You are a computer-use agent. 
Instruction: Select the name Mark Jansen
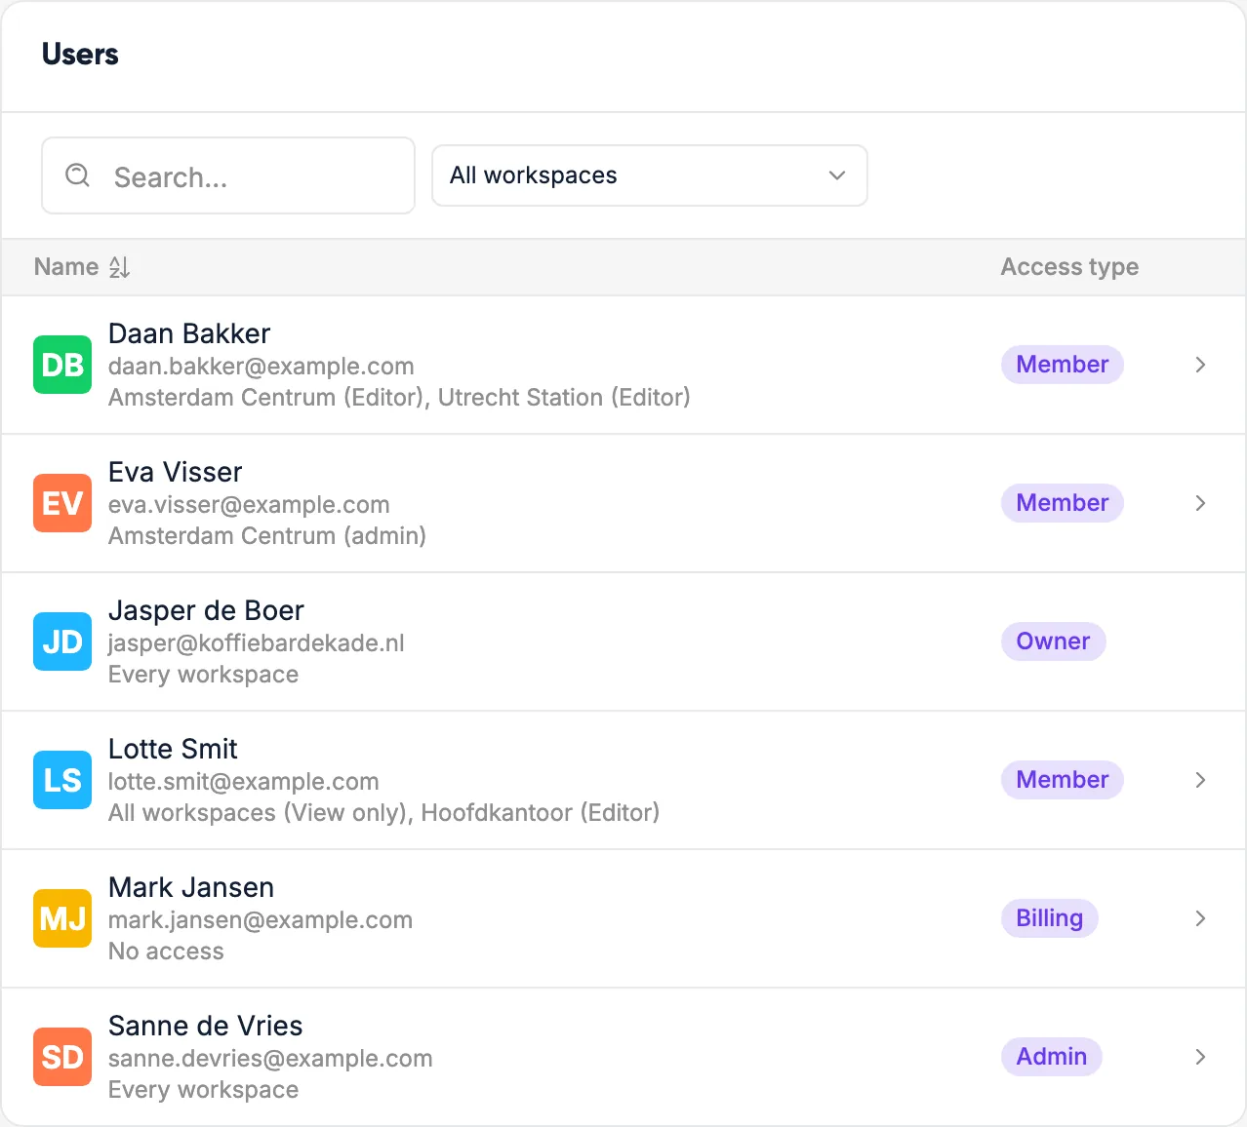pyautogui.click(x=191, y=887)
